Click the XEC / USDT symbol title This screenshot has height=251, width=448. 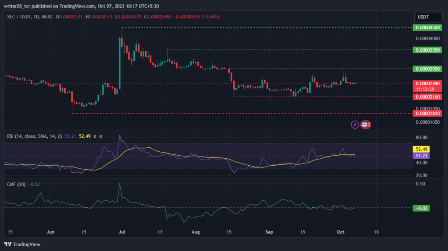(x=19, y=17)
